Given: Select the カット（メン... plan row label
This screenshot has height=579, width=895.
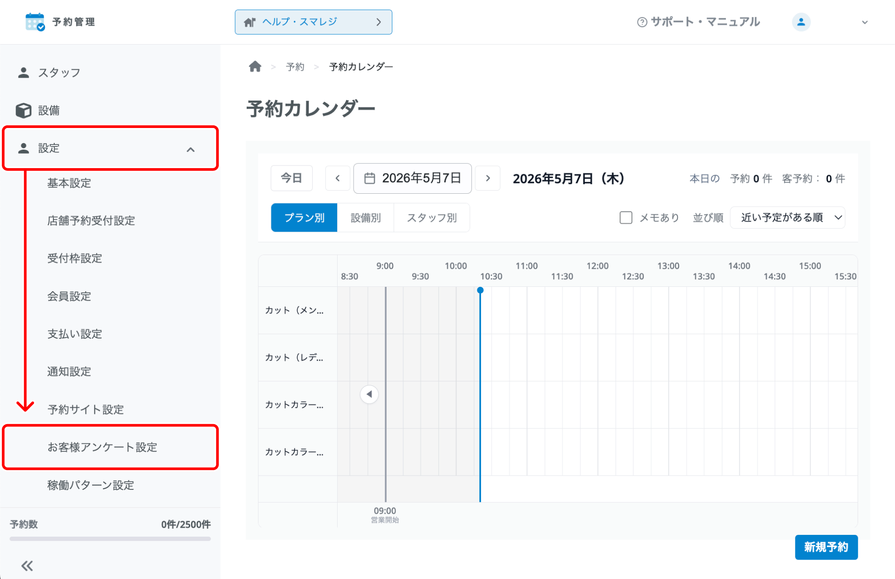Looking at the screenshot, I should [294, 310].
